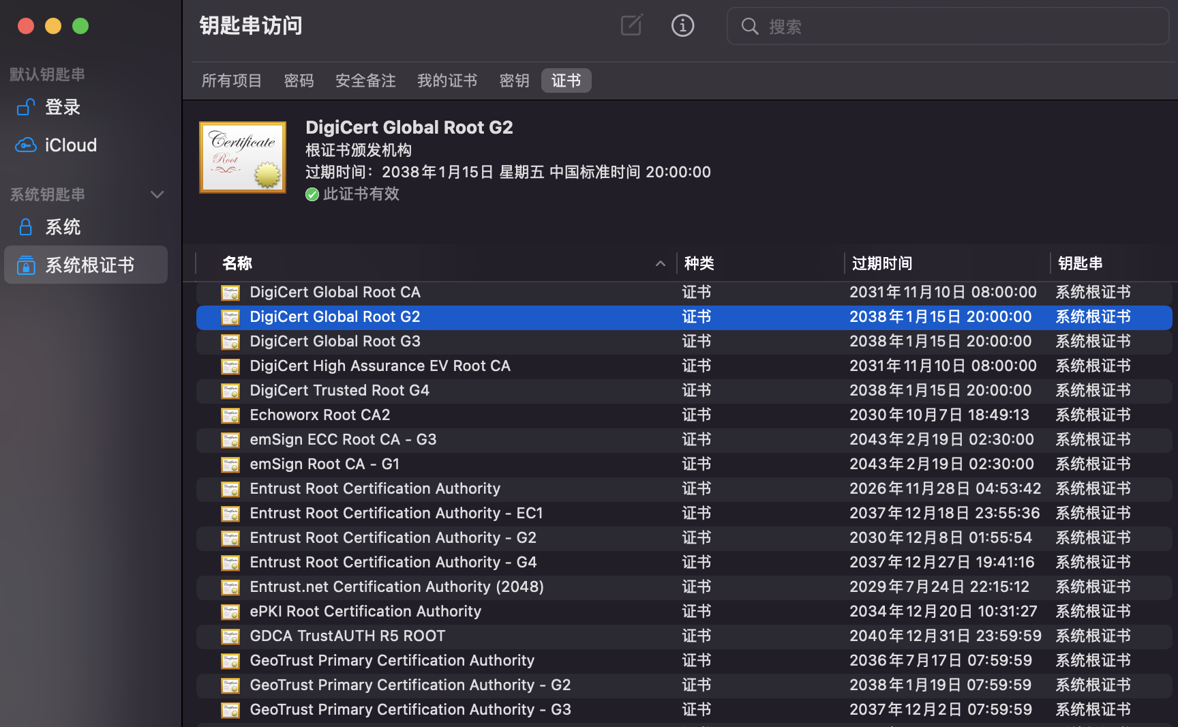Image resolution: width=1178 pixels, height=727 pixels.
Task: Click icon of ePKI Root Certification Authority
Action: [x=230, y=612]
